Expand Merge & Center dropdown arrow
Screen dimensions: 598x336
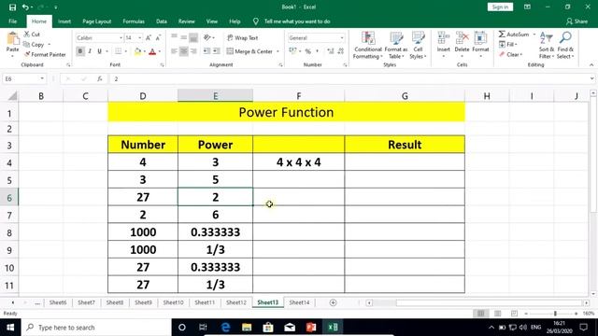click(x=278, y=51)
